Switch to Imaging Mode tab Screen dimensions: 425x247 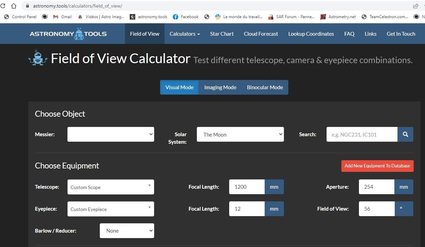220,87
